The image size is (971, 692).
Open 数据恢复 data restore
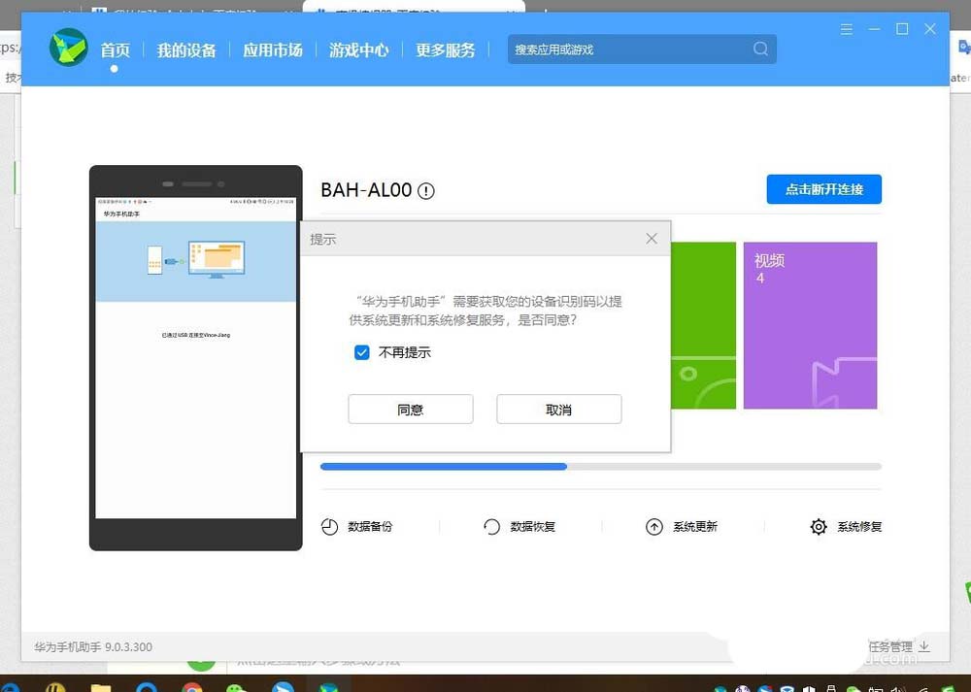click(x=519, y=527)
